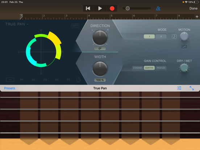Add a song section with the plus icon
Image resolution: width=200 pixels, height=150 pixels.
click(x=197, y=17)
